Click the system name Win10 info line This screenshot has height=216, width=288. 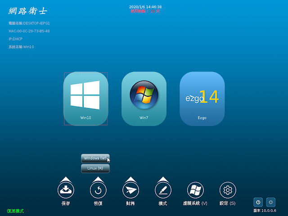[21, 47]
